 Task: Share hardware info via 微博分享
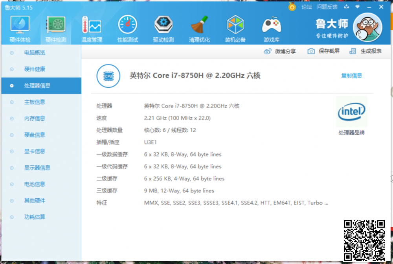coord(280,51)
